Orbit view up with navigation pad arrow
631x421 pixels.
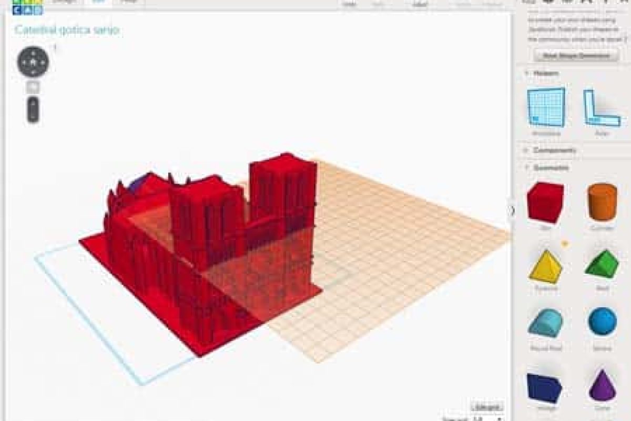[33, 52]
